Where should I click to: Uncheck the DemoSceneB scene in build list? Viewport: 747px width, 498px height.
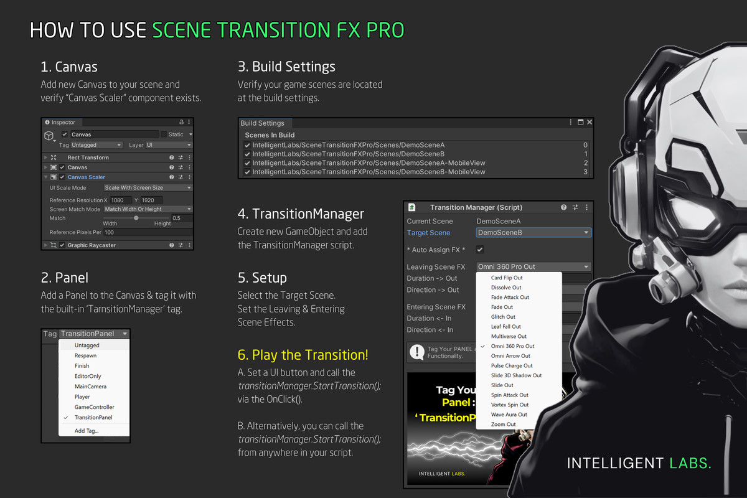(248, 154)
